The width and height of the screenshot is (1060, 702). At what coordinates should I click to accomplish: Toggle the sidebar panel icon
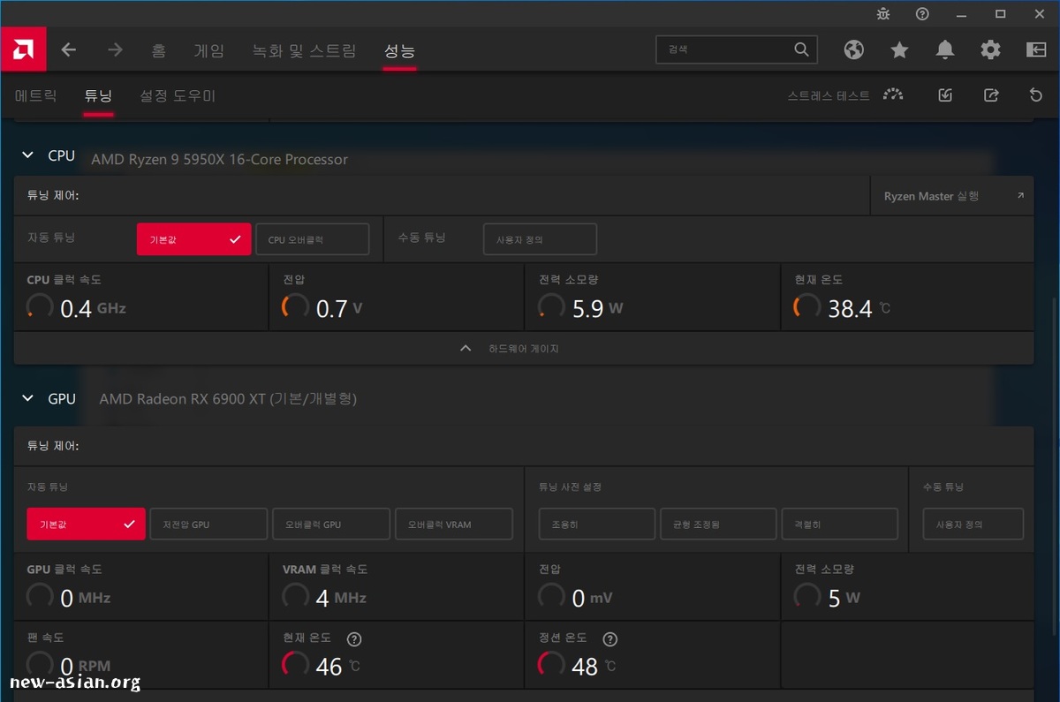(1036, 50)
